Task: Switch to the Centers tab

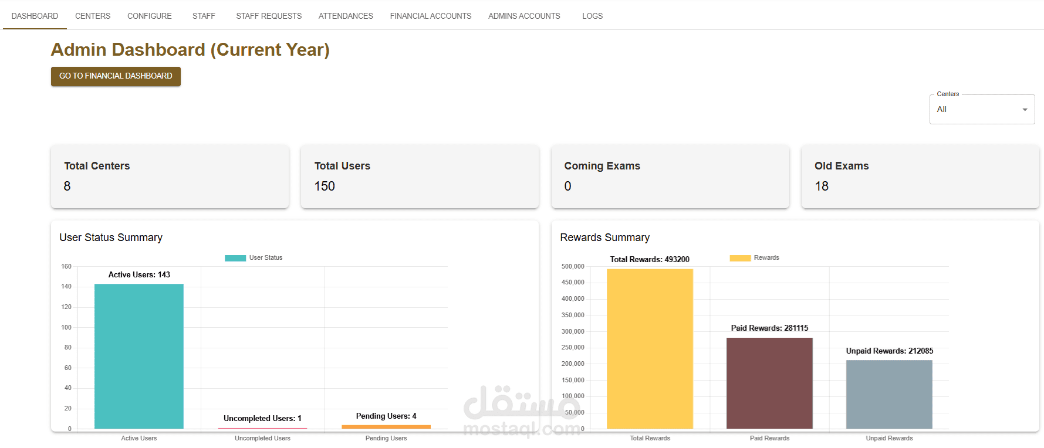Action: pyautogui.click(x=93, y=16)
